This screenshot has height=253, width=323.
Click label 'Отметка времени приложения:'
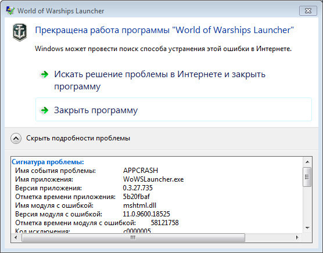[x=65, y=197]
